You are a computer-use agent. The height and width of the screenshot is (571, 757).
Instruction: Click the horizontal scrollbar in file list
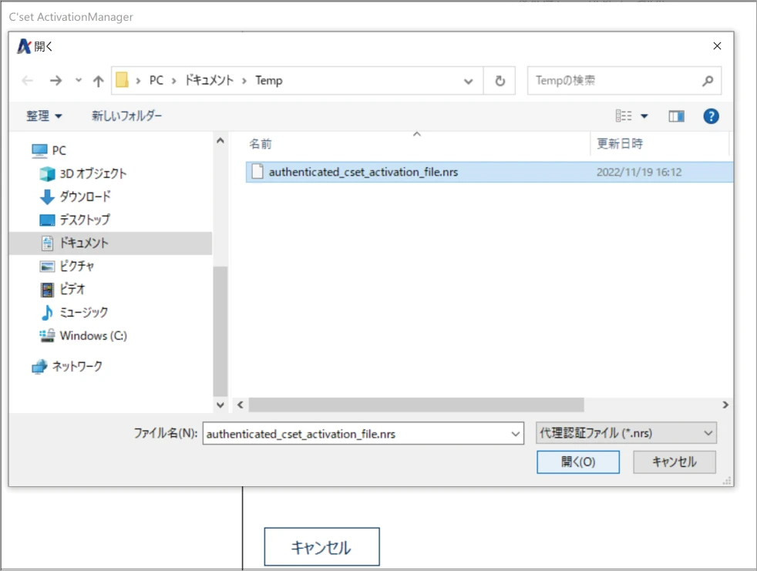click(x=416, y=405)
